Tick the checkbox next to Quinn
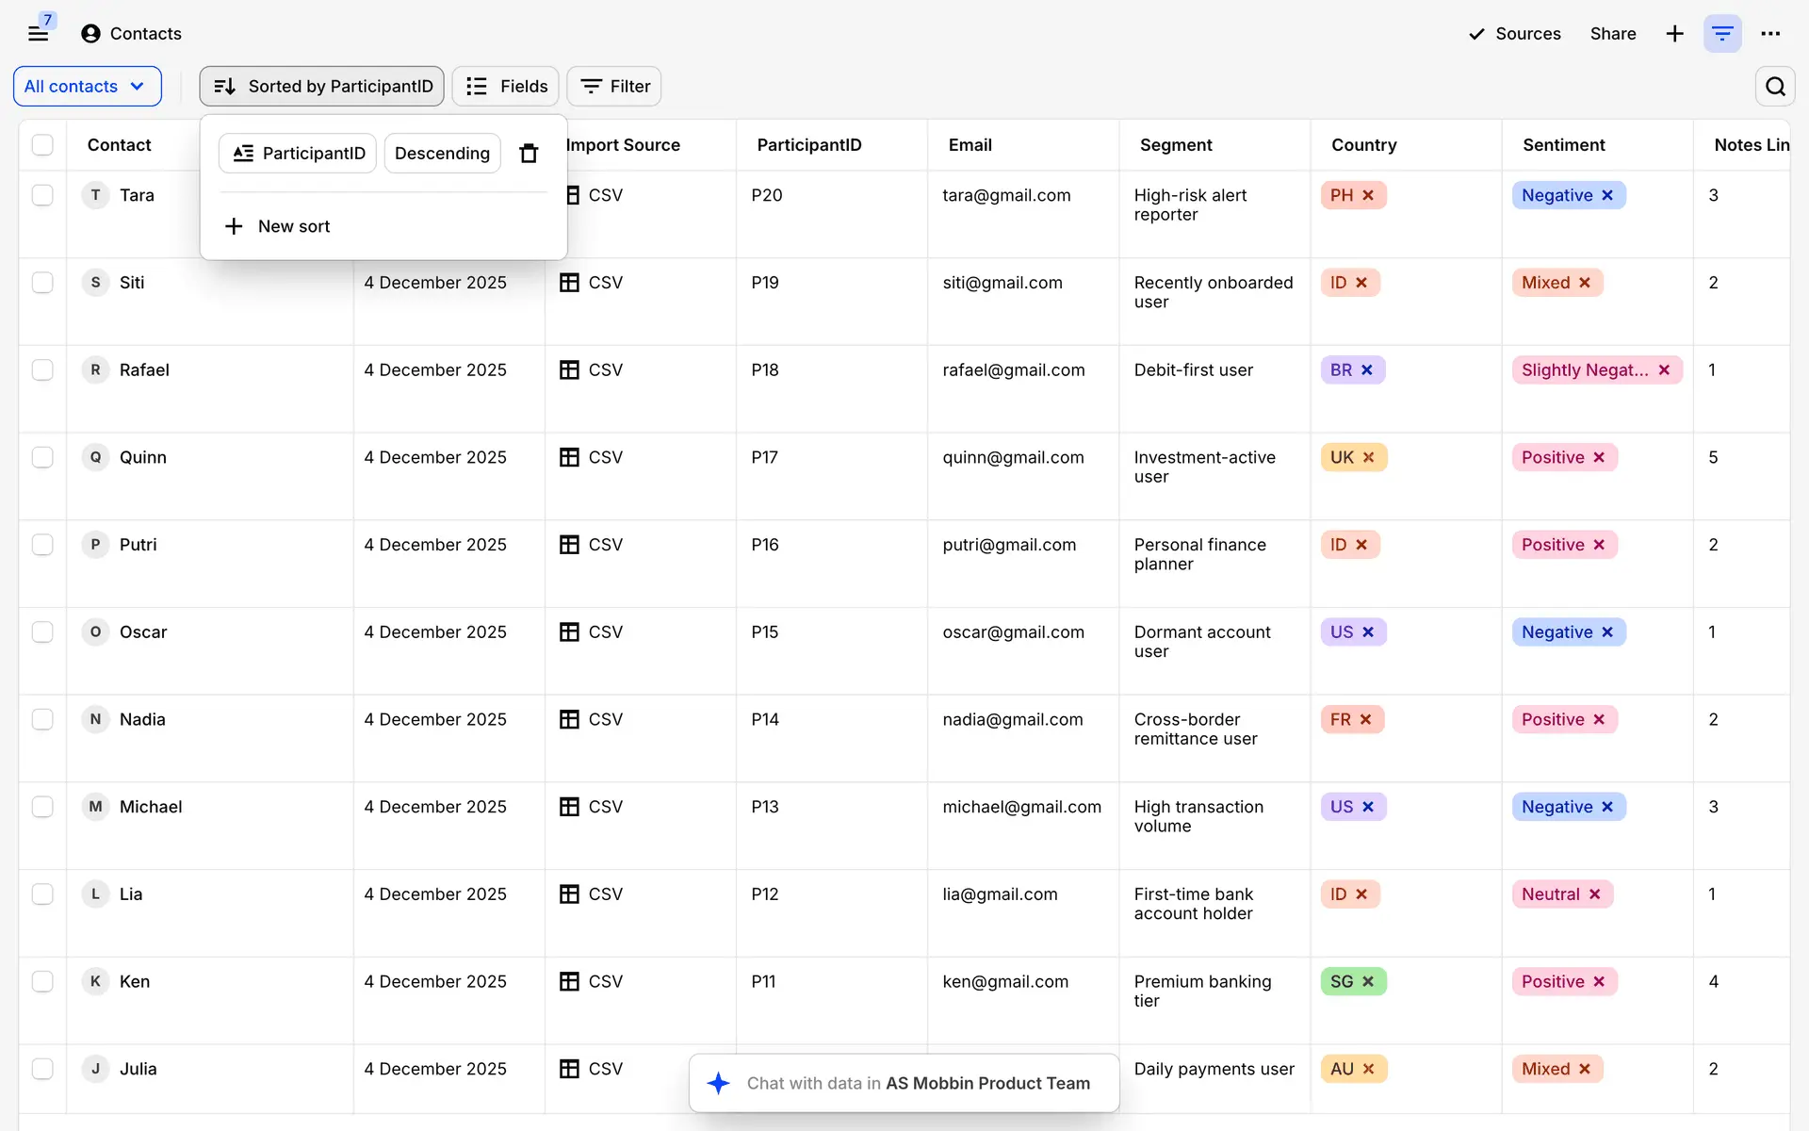This screenshot has height=1131, width=1809. tap(42, 457)
